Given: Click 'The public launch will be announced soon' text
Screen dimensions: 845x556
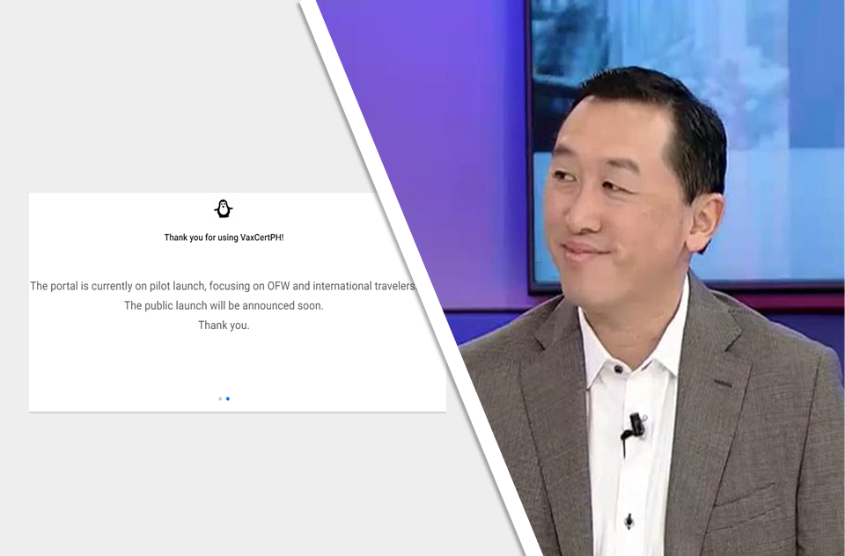Looking at the screenshot, I should pyautogui.click(x=224, y=306).
